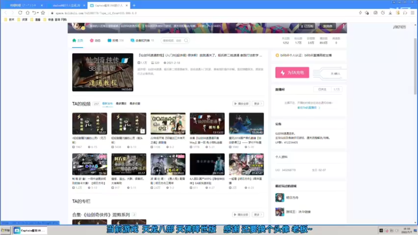The height and width of the screenshot is (235, 418).
Task: Expand 更多 in 合集 仙剑奇侠传 section
Action: (x=258, y=215)
